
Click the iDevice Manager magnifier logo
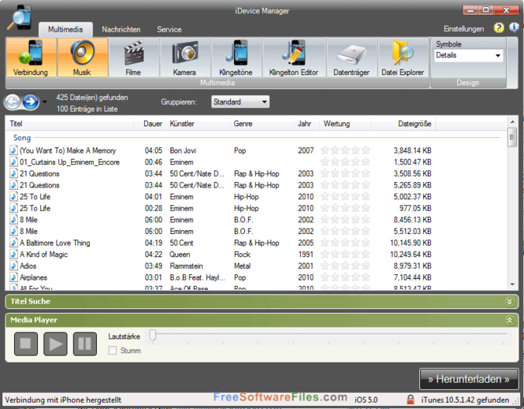pos(20,17)
